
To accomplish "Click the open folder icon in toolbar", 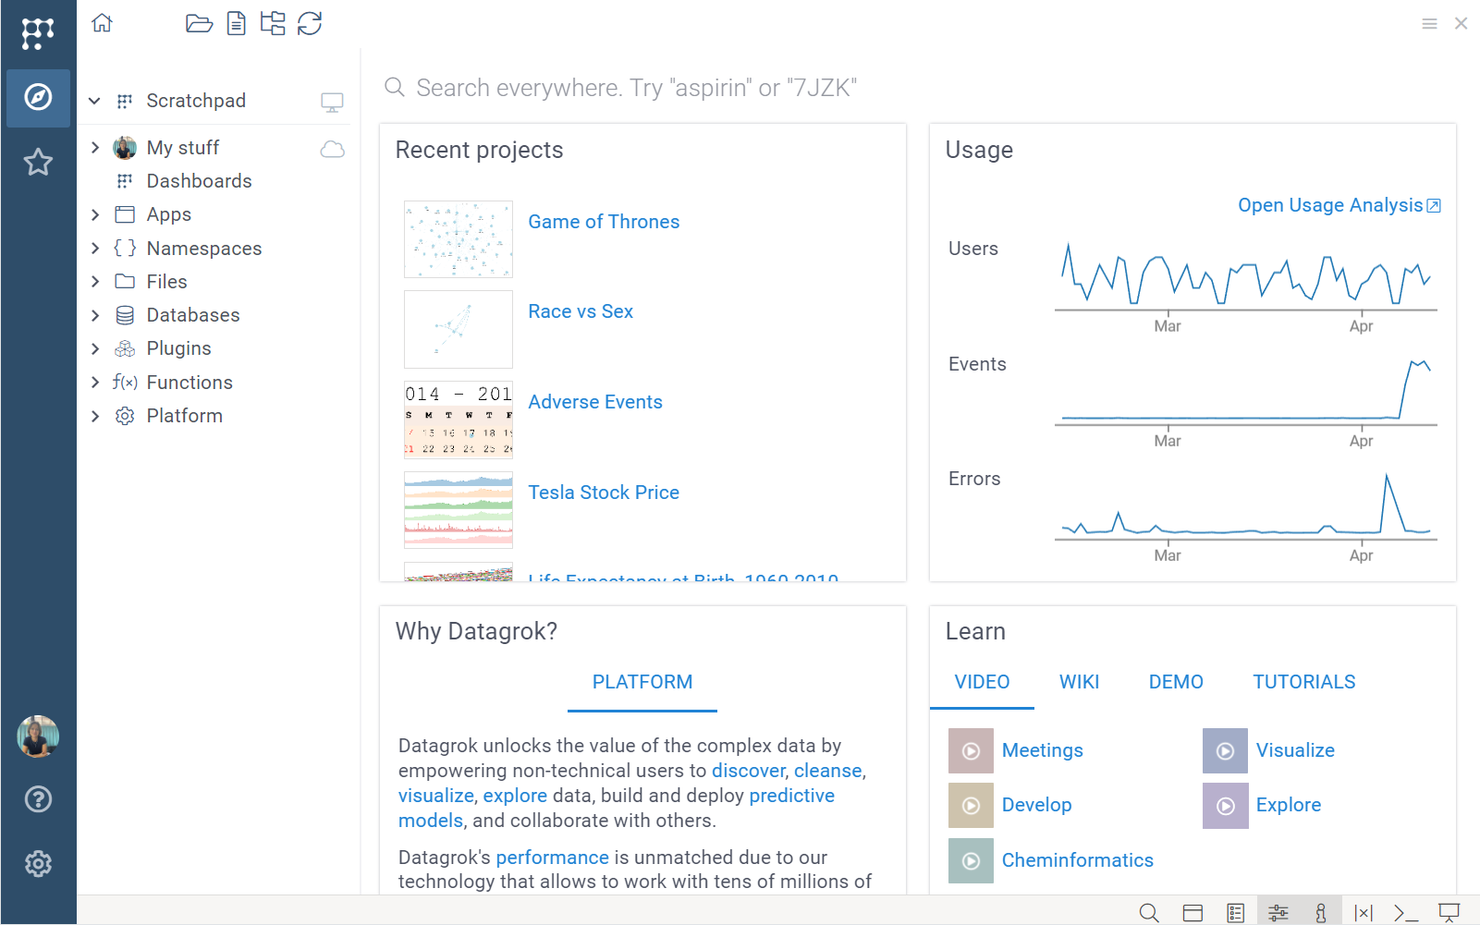I will click(x=199, y=23).
